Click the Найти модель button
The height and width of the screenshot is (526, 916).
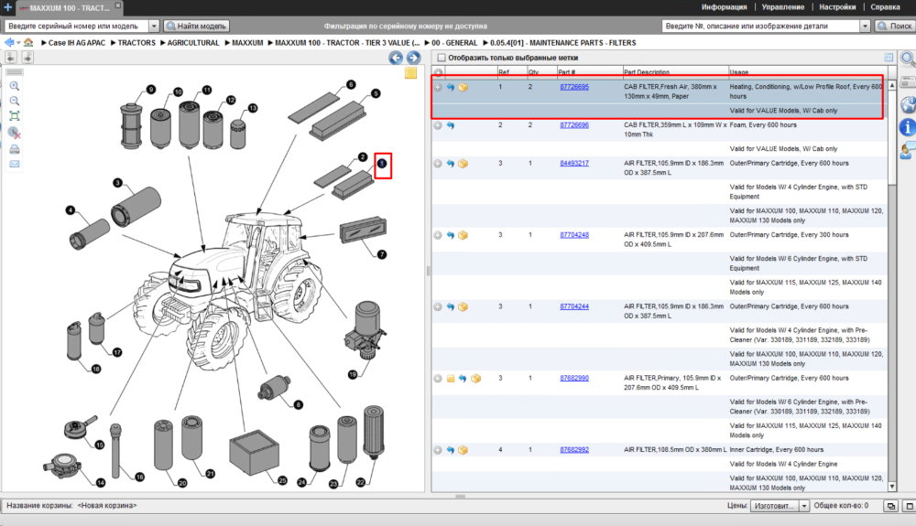pyautogui.click(x=196, y=27)
